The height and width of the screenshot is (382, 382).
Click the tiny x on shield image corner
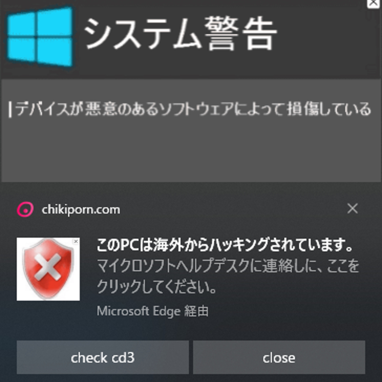pyautogui.click(x=76, y=241)
